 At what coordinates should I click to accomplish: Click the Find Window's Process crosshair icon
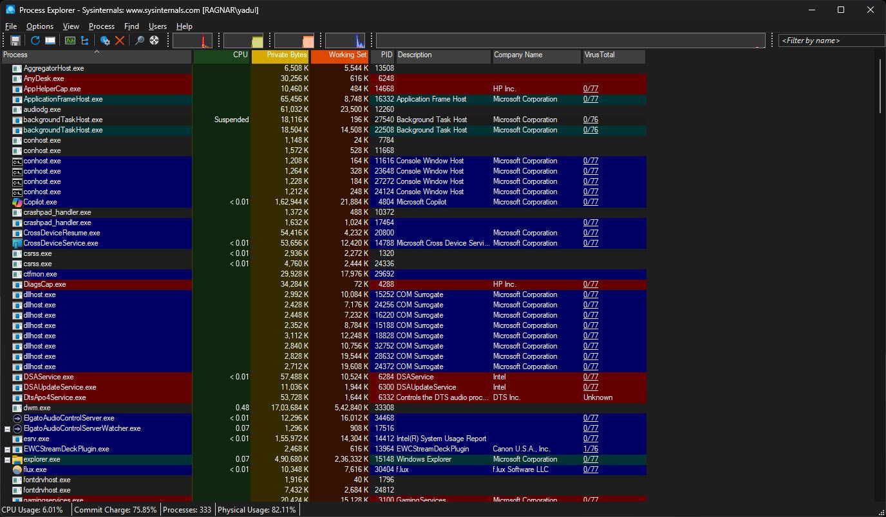coord(155,41)
